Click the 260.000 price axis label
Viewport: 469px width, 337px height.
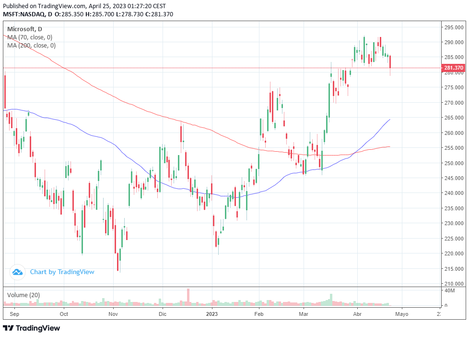pyautogui.click(x=454, y=133)
